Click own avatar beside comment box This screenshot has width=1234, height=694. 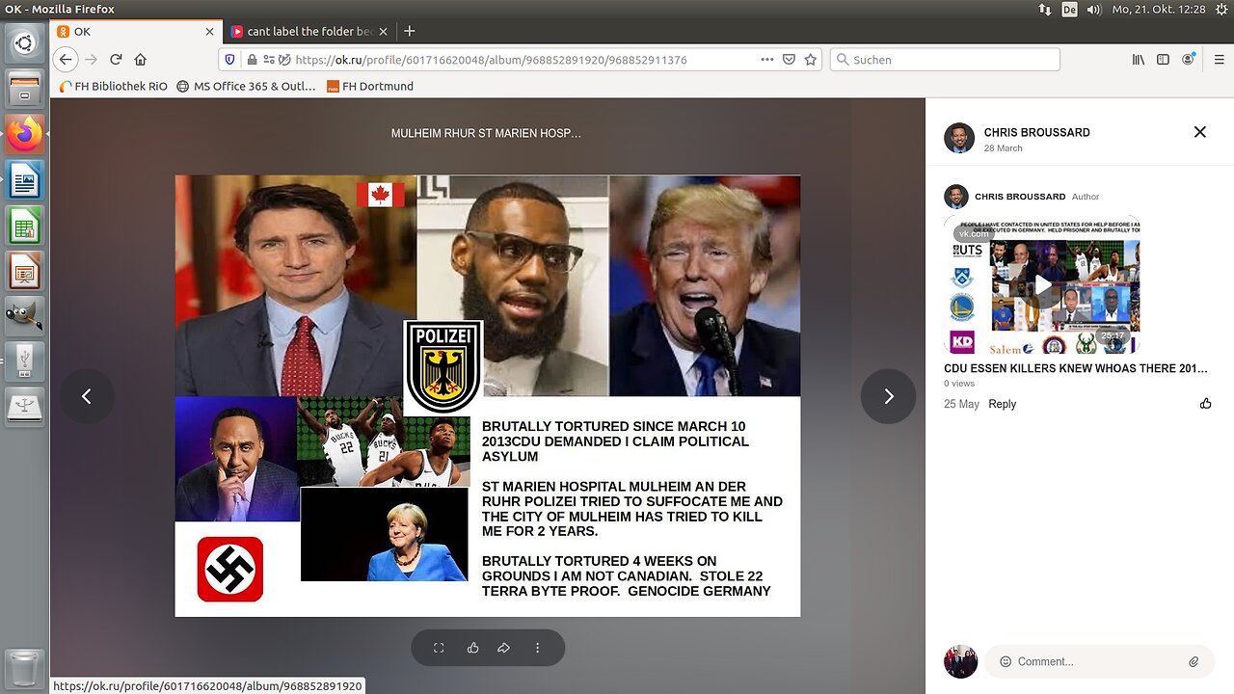[x=960, y=661]
